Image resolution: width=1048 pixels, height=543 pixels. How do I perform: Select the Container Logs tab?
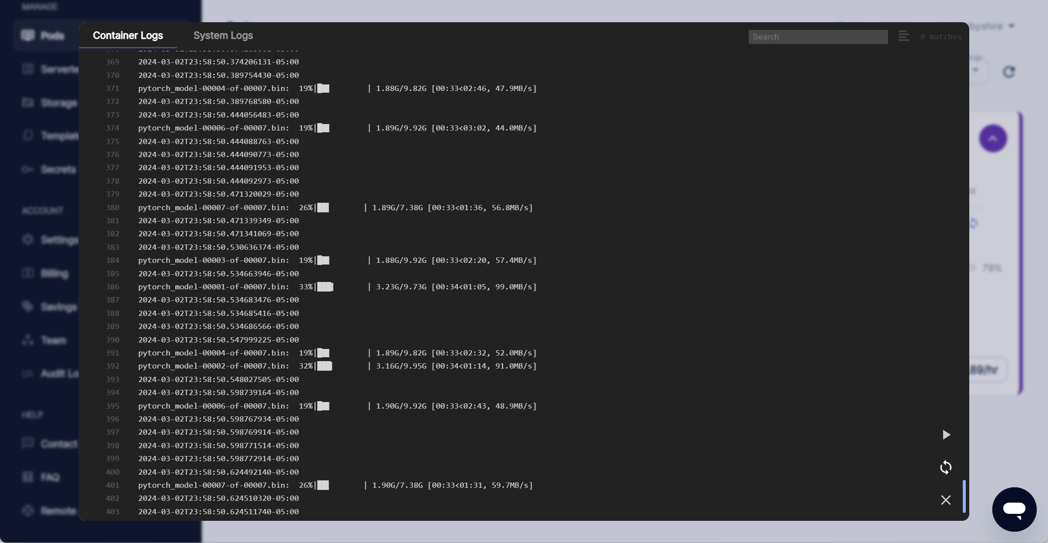[x=128, y=35]
